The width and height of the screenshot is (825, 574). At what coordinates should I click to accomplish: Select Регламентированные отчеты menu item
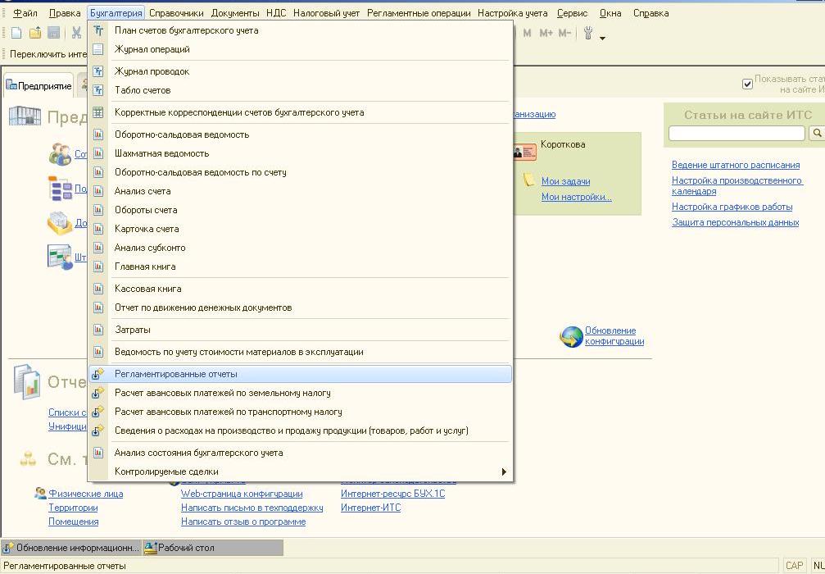click(176, 374)
